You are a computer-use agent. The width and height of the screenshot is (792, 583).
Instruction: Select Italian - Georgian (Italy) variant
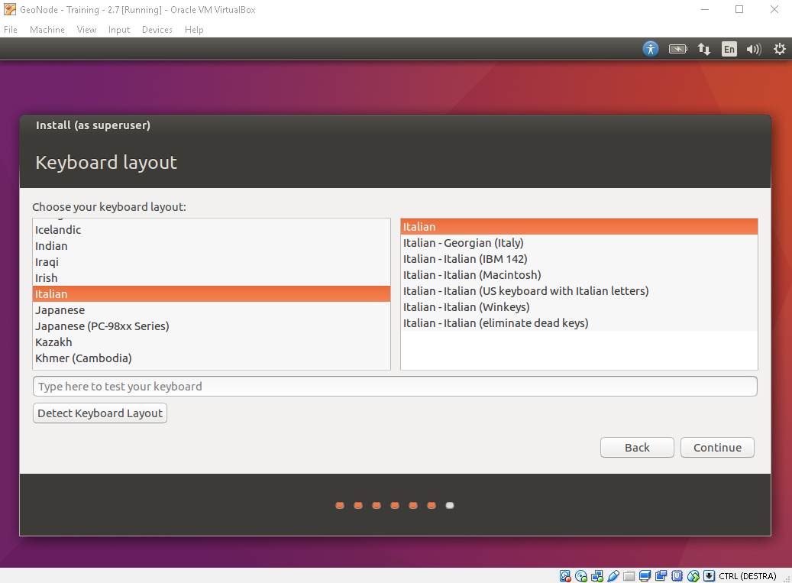tap(580, 243)
